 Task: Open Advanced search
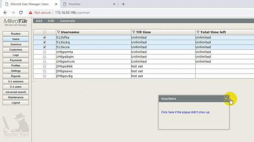(x=16, y=92)
